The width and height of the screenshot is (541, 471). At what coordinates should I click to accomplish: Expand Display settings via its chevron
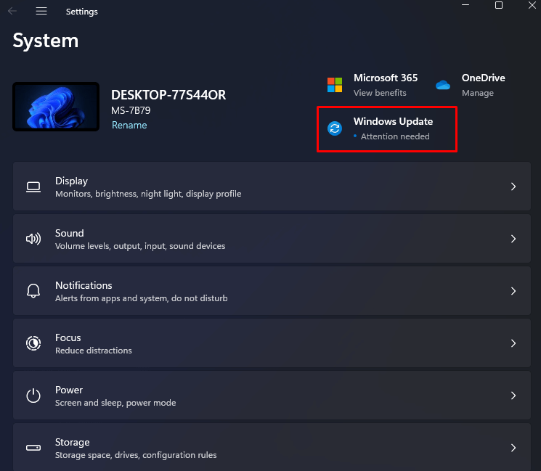[513, 187]
